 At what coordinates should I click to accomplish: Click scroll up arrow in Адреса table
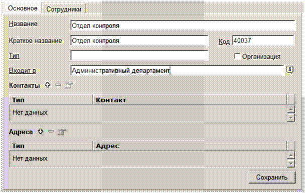pyautogui.click(x=291, y=155)
